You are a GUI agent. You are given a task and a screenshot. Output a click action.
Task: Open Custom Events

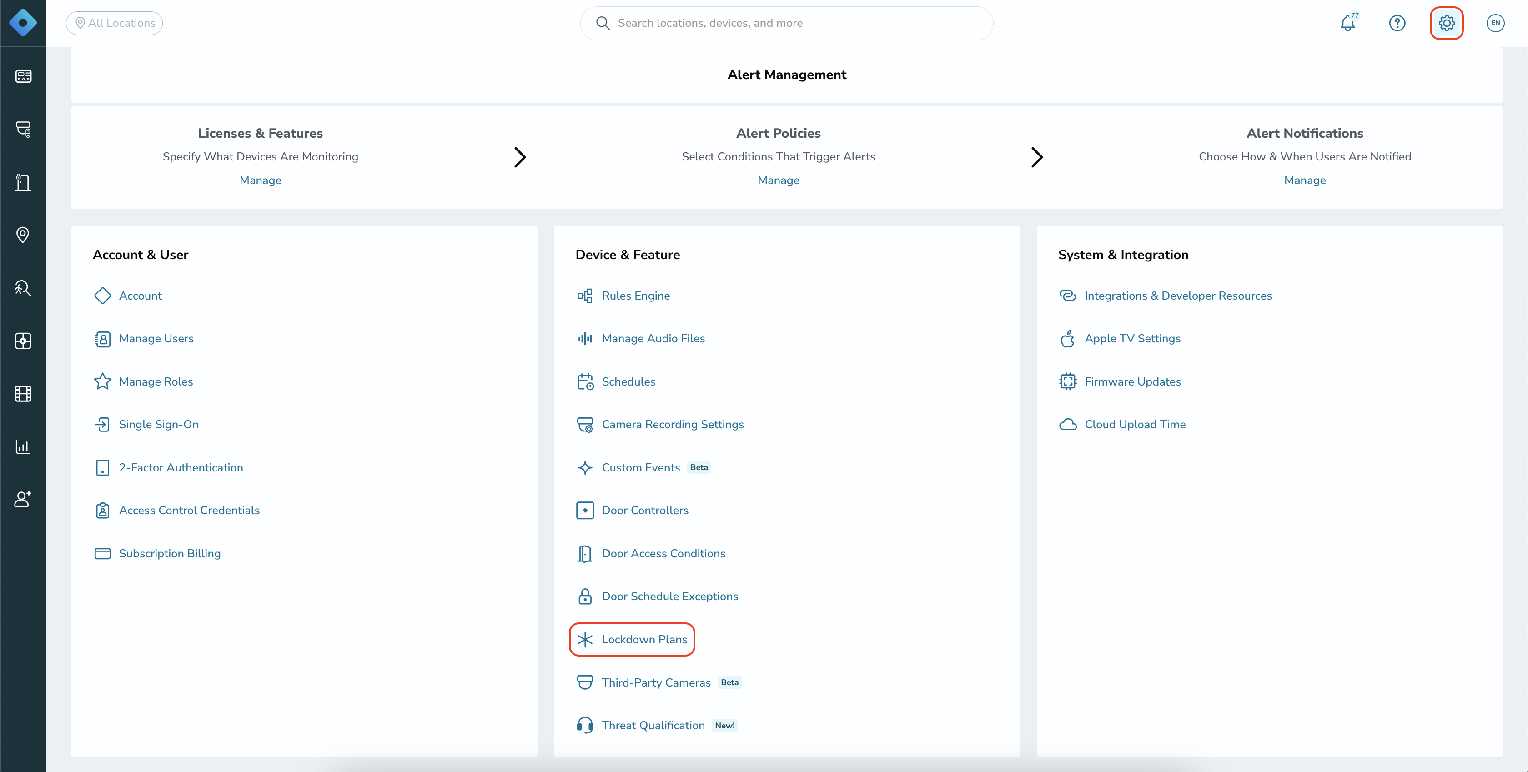coord(641,468)
